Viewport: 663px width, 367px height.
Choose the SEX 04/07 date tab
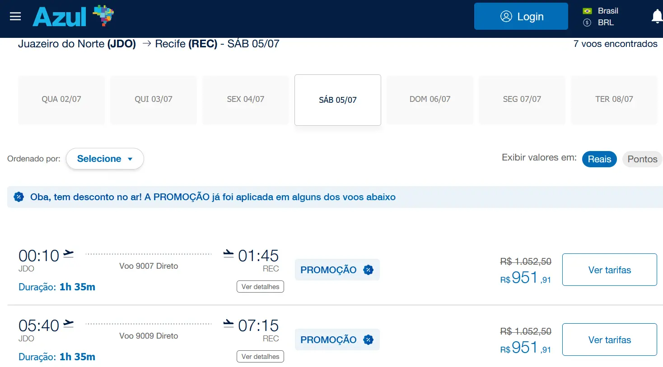coord(245,100)
